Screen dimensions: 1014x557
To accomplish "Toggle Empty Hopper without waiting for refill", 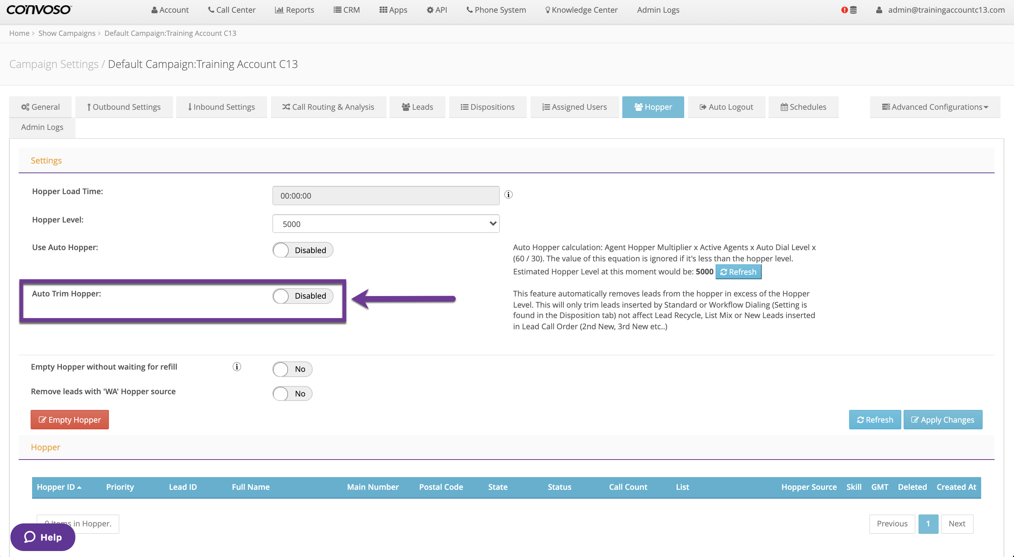I will [292, 369].
